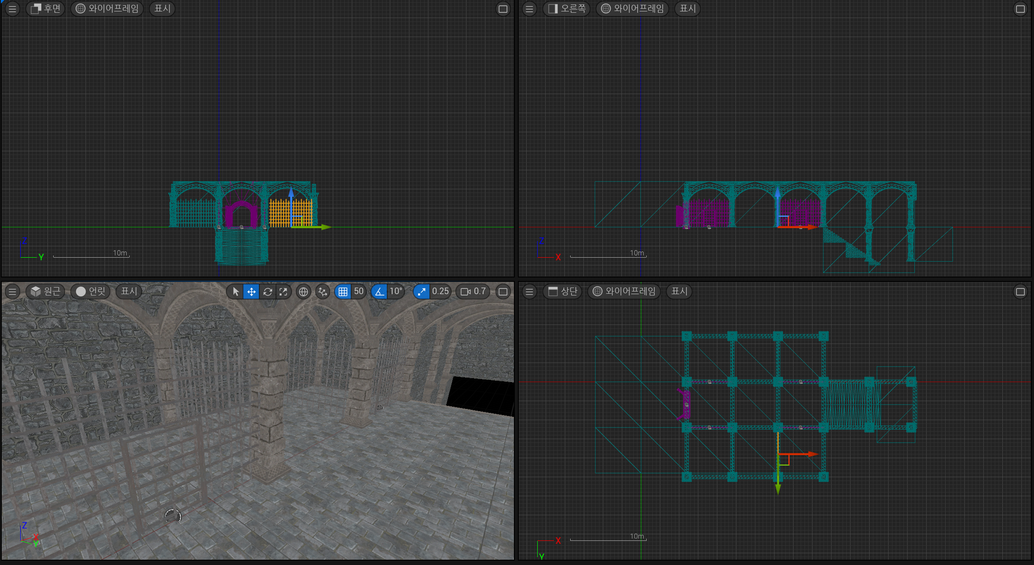Activate the translate move tool
This screenshot has height=565, width=1034.
(x=251, y=292)
